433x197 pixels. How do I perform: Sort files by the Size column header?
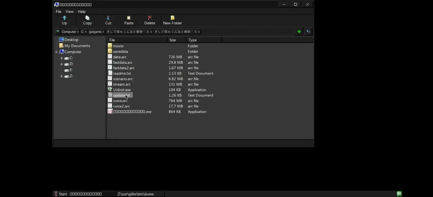tap(177, 40)
